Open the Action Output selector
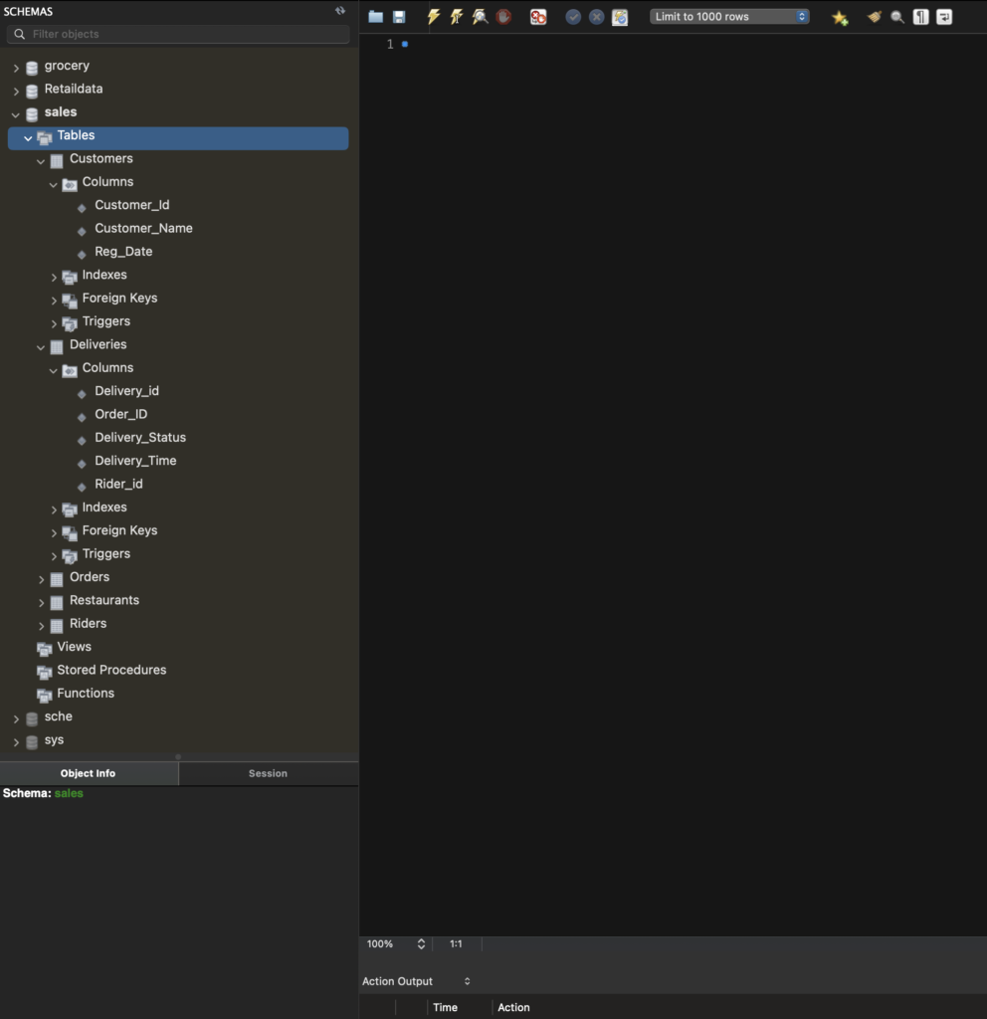This screenshot has width=987, height=1019. tap(416, 981)
